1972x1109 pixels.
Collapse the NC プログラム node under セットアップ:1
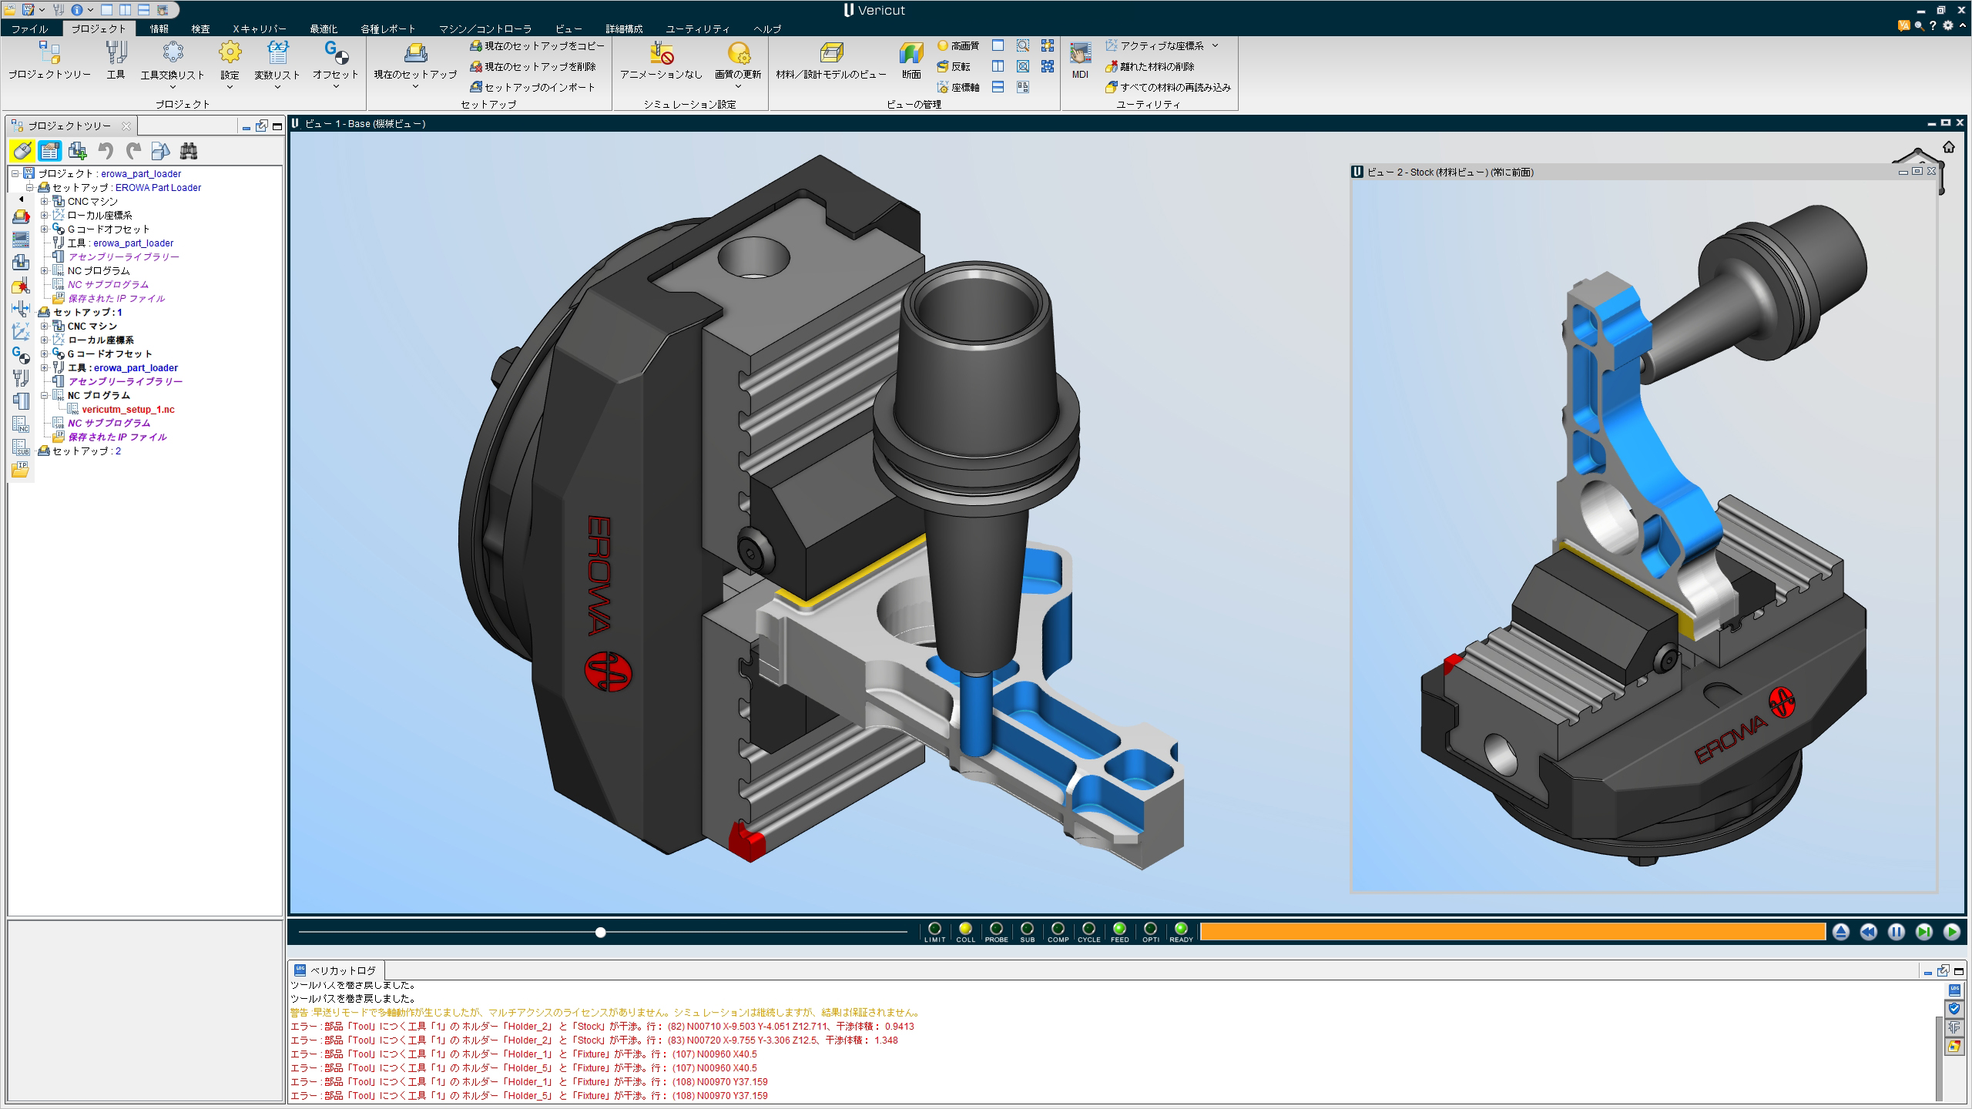pos(45,396)
